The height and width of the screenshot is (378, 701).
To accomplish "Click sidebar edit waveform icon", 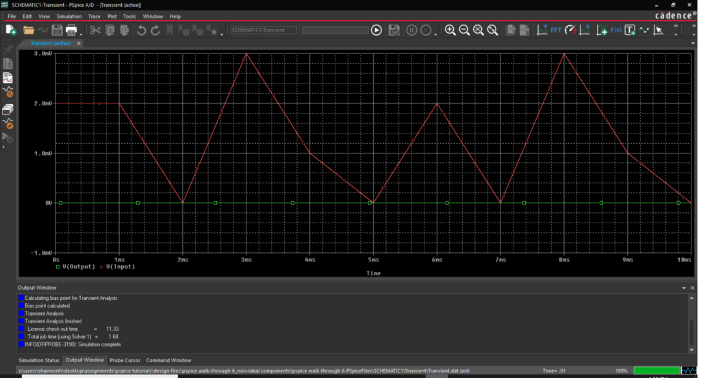I will pyautogui.click(x=8, y=123).
